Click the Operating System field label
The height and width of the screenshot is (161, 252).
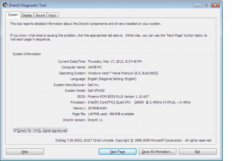tap(72, 73)
